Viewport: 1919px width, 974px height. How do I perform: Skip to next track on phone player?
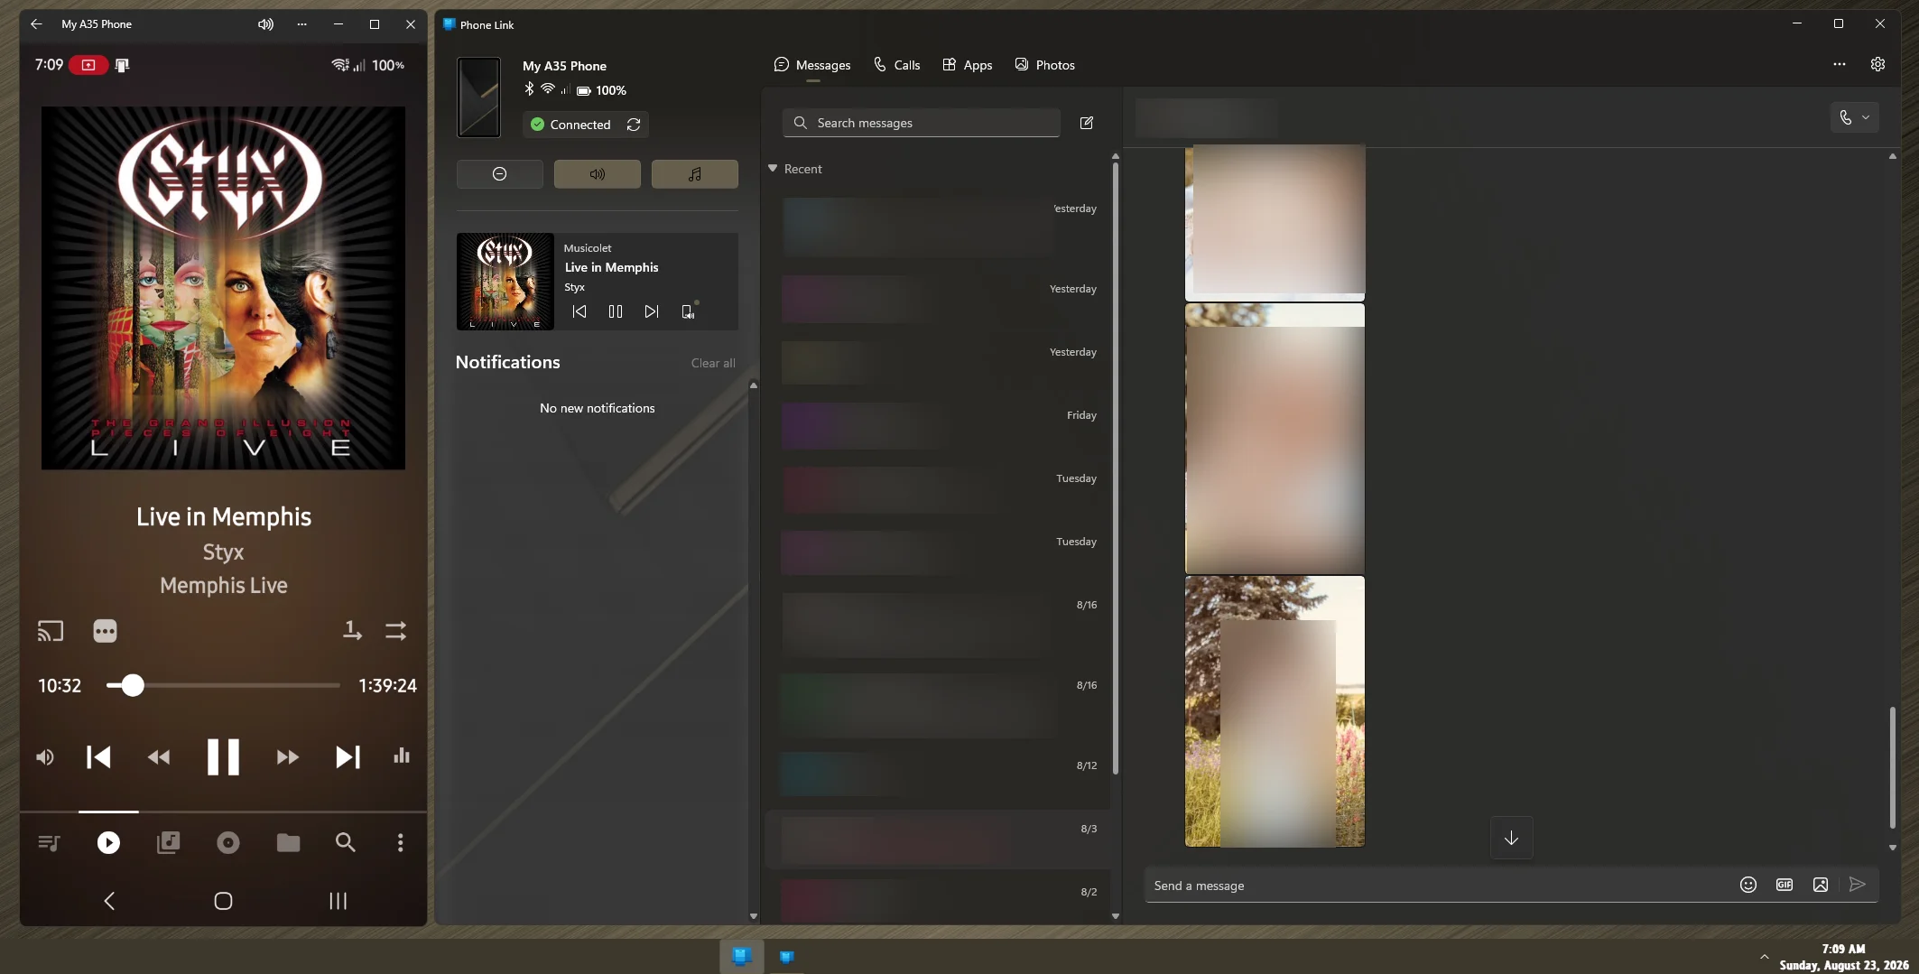click(348, 756)
